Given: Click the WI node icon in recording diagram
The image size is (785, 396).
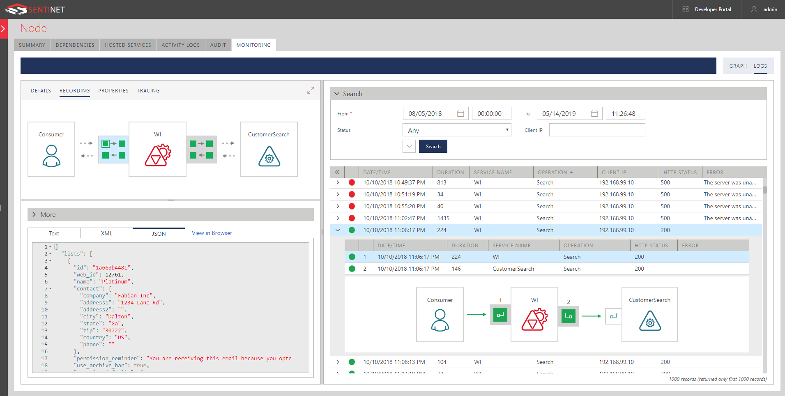Looking at the screenshot, I should (157, 155).
